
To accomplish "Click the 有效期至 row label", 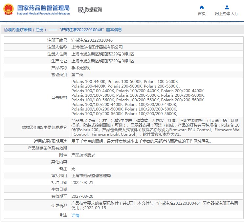I will [59, 196].
